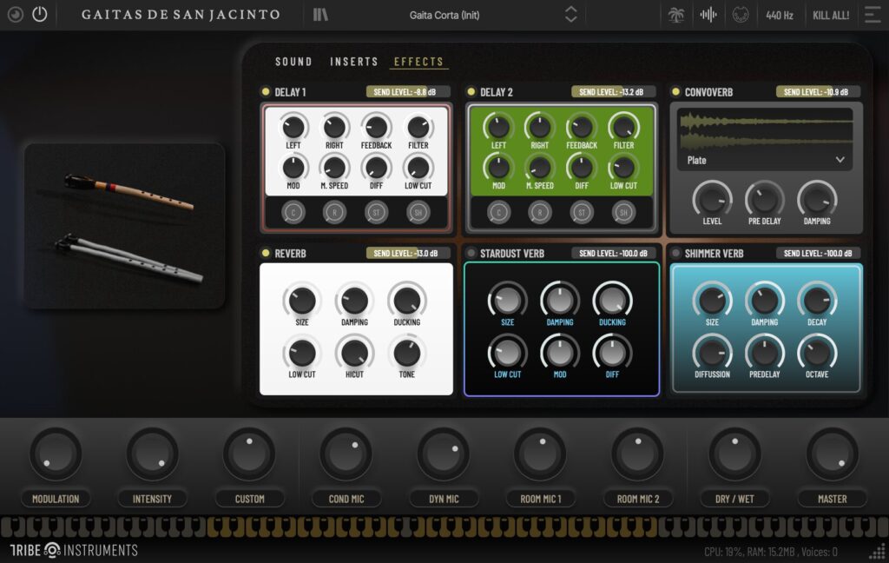This screenshot has height=563, width=889.
Task: Click the Intensity knob
Action: 152,454
